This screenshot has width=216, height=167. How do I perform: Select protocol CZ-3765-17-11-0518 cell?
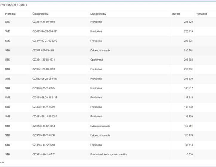tap(44, 135)
